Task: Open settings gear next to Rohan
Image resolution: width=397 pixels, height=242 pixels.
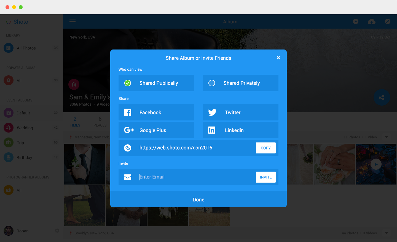Action: [57, 231]
